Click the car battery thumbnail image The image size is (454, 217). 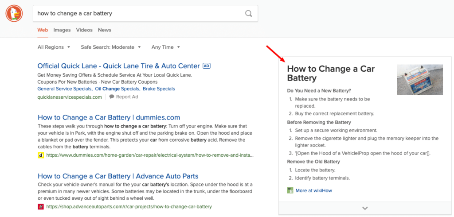(x=420, y=80)
